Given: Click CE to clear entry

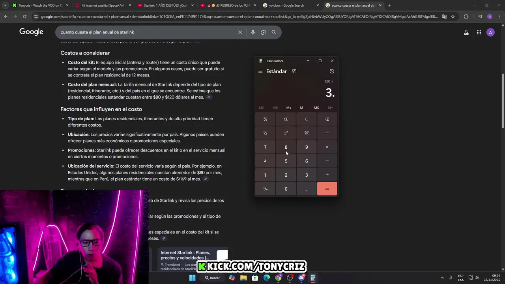Looking at the screenshot, I should point(286,119).
